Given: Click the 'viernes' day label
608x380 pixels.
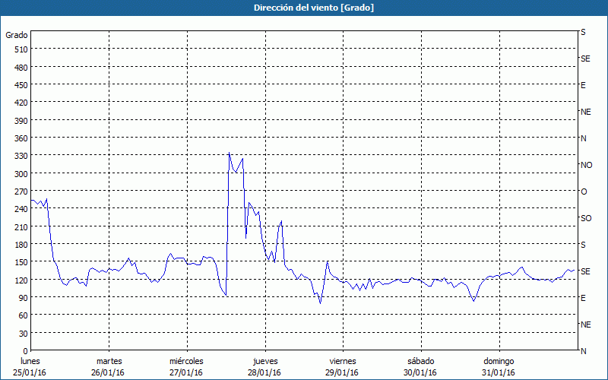Looking at the screenshot, I should 343,361.
